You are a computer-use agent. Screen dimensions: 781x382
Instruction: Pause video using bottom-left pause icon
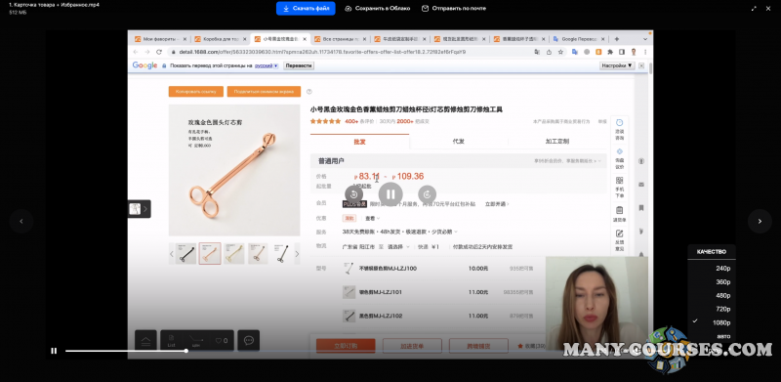[x=54, y=351]
